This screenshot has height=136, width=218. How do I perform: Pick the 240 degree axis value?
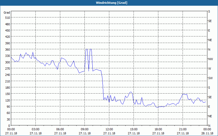point(8,75)
